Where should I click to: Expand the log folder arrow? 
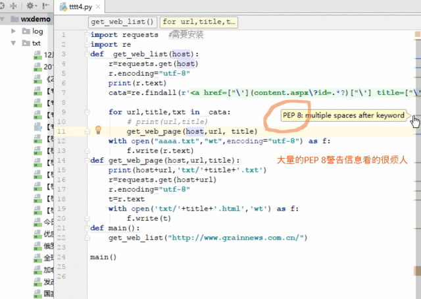coord(13,31)
